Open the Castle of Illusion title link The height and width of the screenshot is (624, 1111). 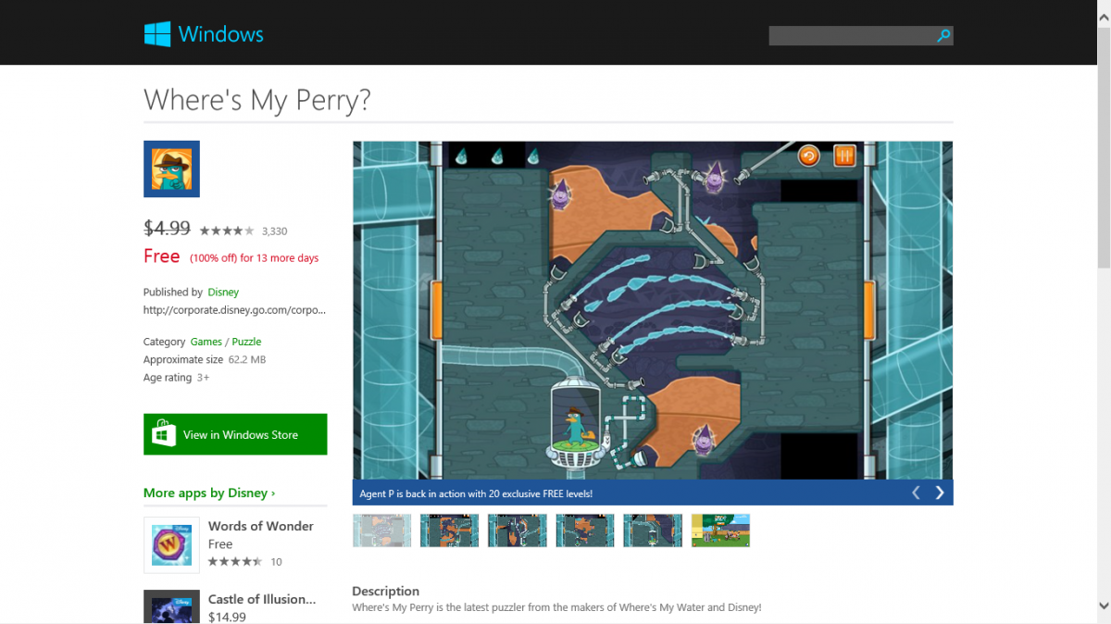[x=262, y=599]
